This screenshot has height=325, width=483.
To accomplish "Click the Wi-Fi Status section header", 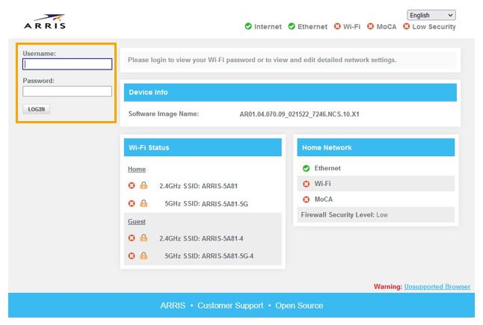I will (x=203, y=147).
